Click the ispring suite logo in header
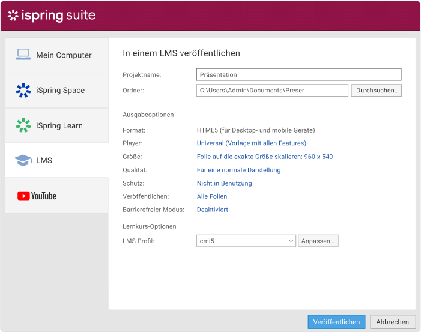Viewport: 421px width, 332px height. pyautogui.click(x=52, y=15)
